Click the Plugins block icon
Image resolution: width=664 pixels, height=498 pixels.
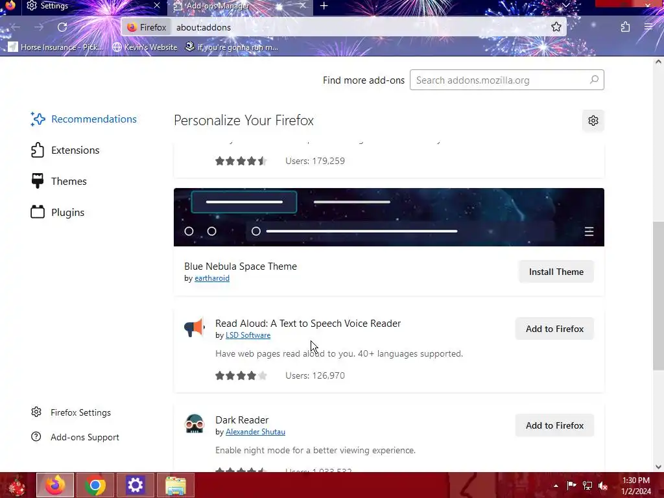pos(37,212)
